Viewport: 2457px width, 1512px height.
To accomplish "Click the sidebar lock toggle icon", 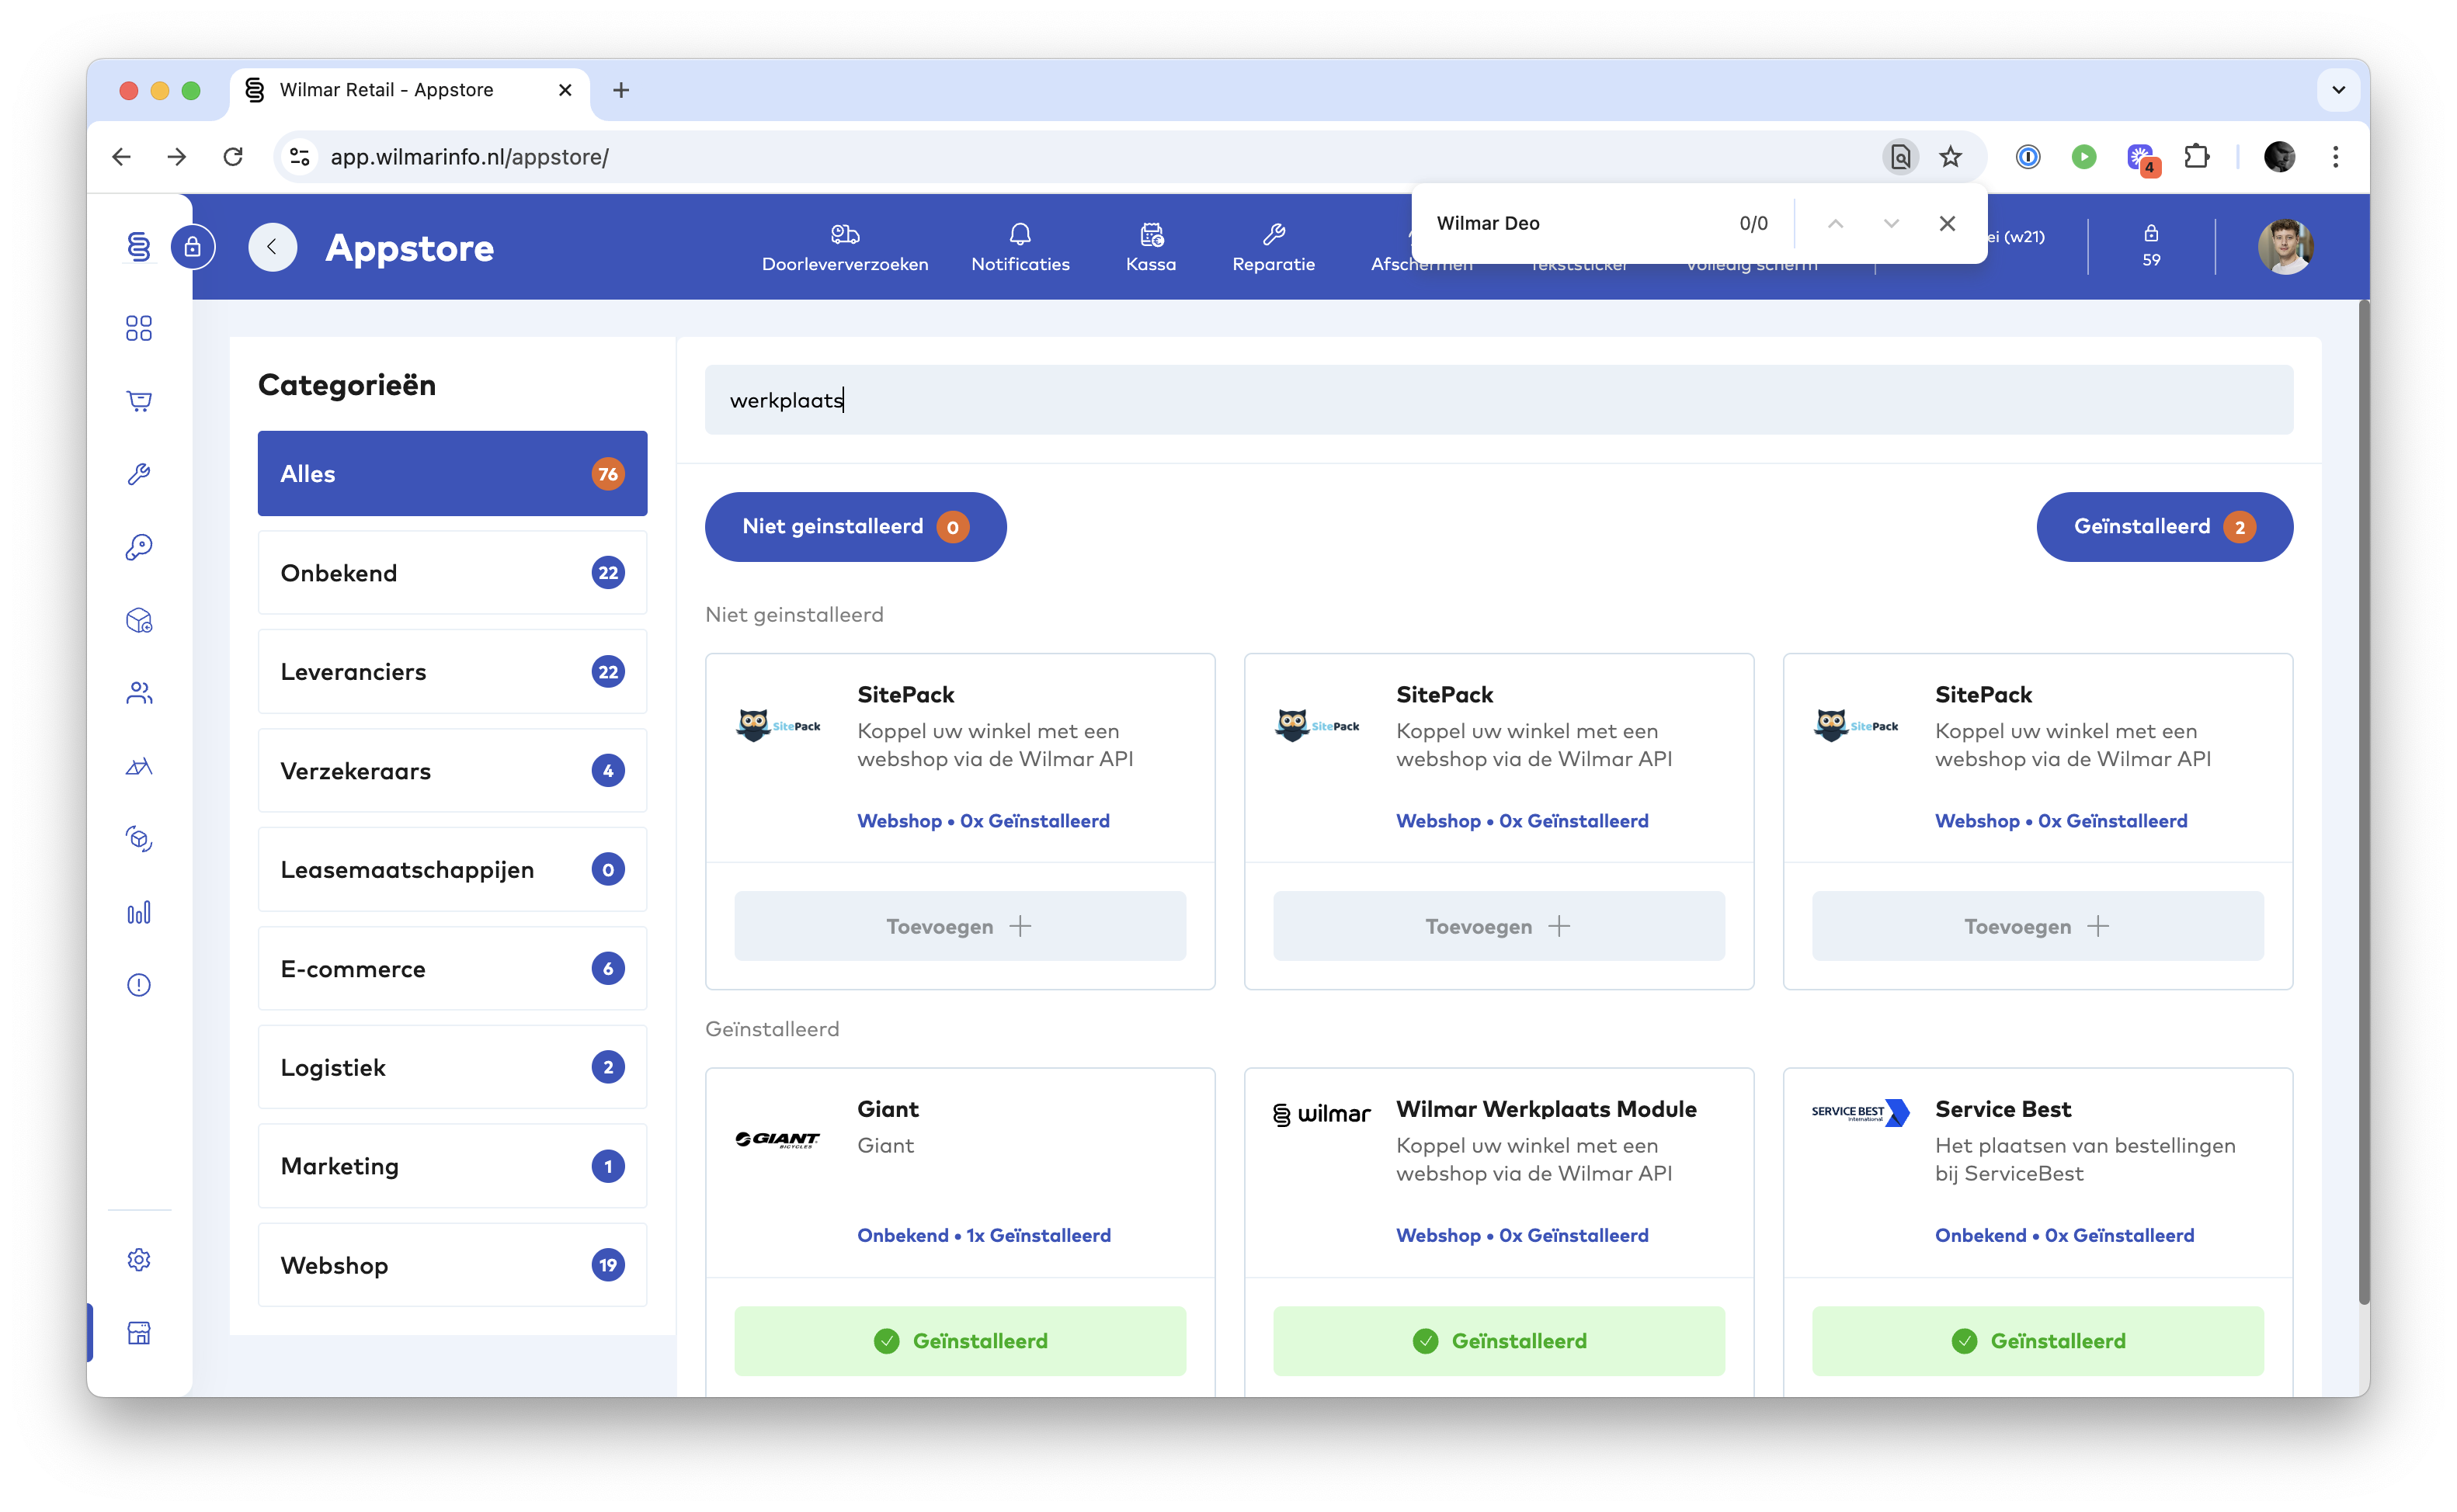I will click(x=192, y=246).
